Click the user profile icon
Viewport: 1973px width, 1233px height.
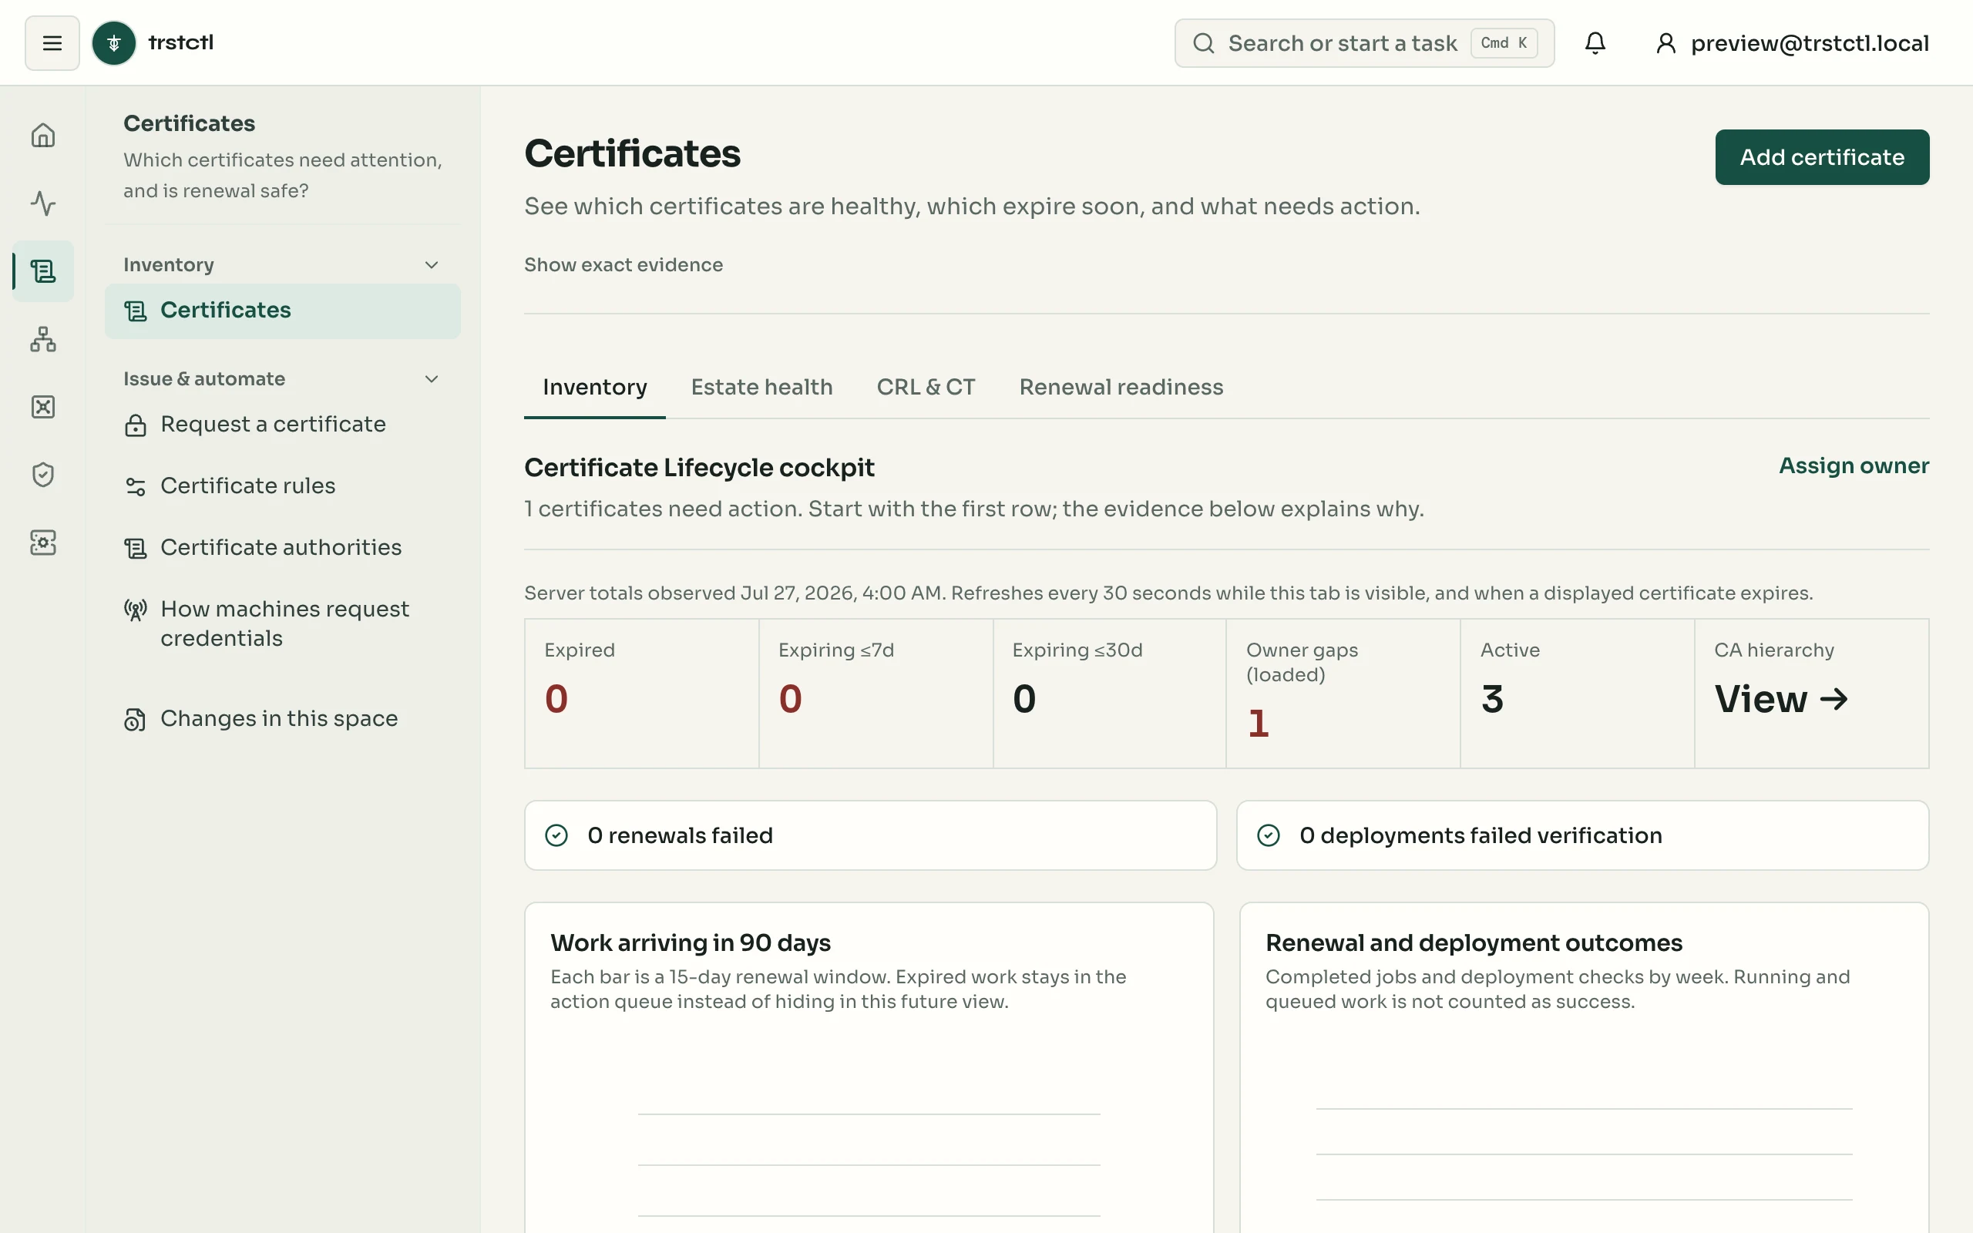(1665, 43)
